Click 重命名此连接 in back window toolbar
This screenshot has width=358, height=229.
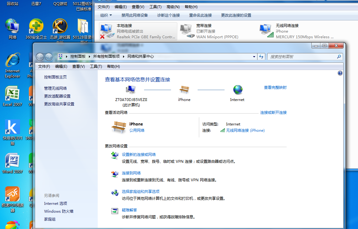(200, 15)
